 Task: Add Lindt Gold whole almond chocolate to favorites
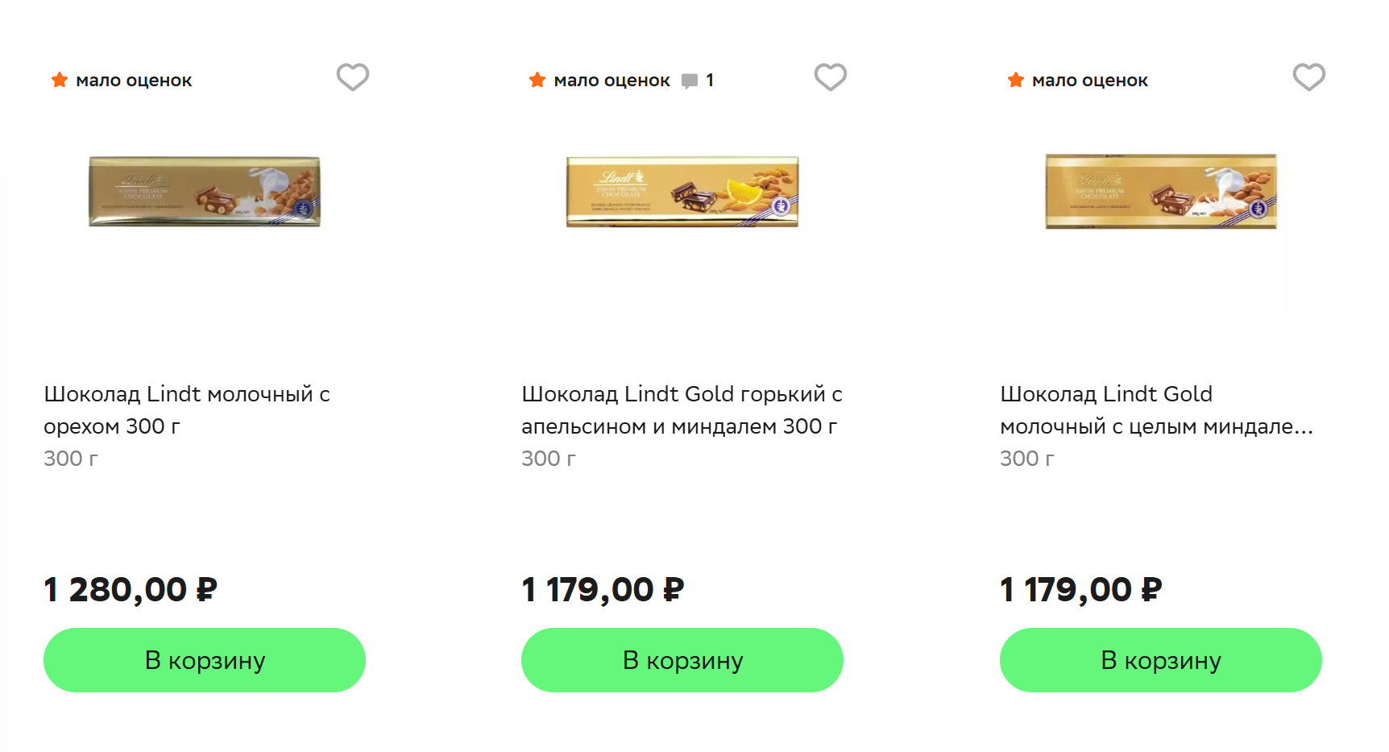coord(1308,77)
